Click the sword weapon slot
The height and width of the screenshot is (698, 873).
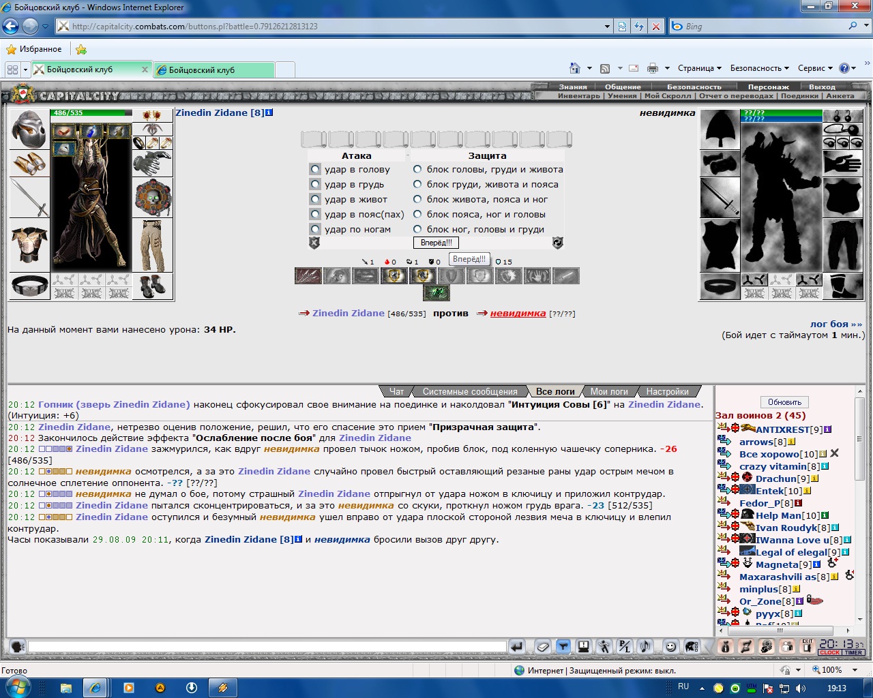29,198
